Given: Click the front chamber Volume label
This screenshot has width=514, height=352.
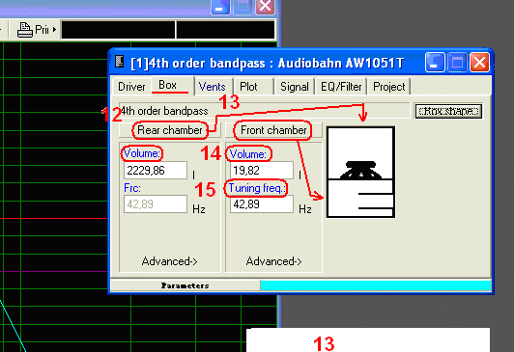Looking at the screenshot, I should click(248, 154).
